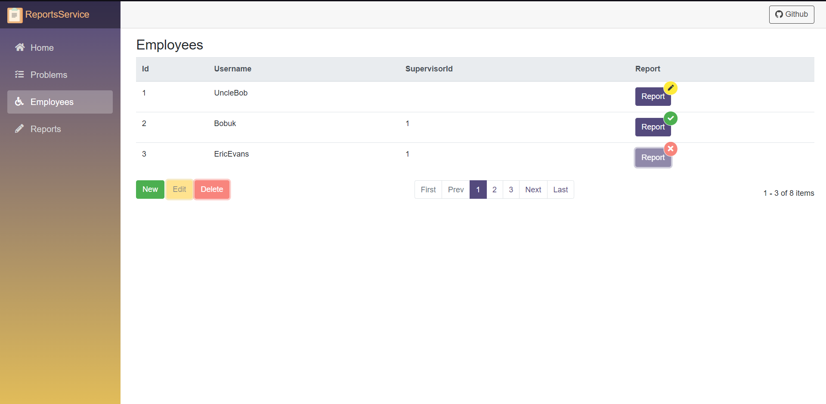Screen dimensions: 826x404
Task: Click the '1 - 3 of 8 items' text
Action: (789, 193)
